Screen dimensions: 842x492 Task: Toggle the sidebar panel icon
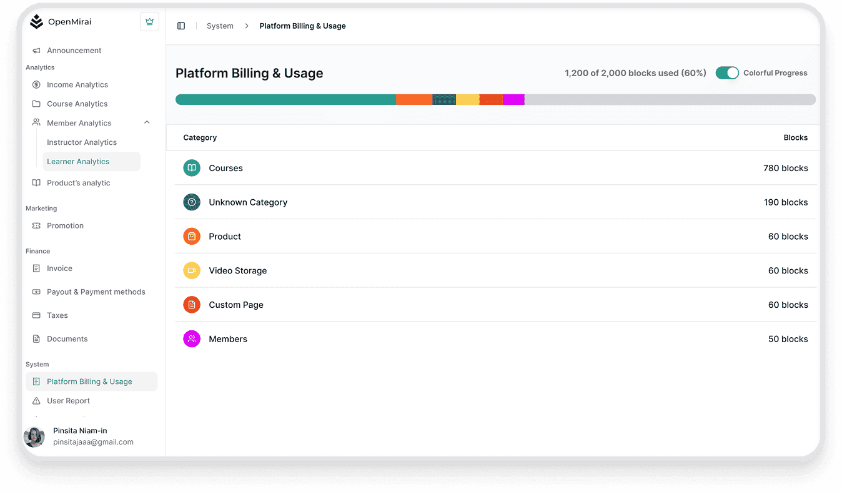point(181,26)
